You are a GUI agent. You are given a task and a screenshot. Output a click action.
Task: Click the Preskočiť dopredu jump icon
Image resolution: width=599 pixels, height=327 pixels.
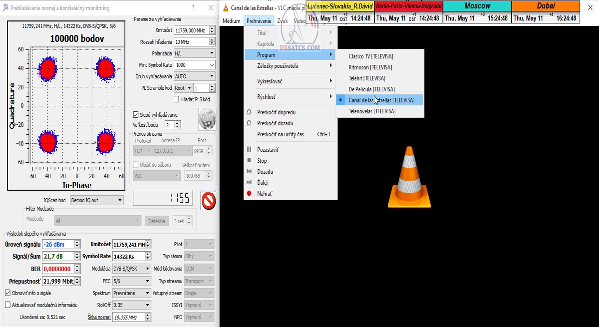pyautogui.click(x=249, y=112)
